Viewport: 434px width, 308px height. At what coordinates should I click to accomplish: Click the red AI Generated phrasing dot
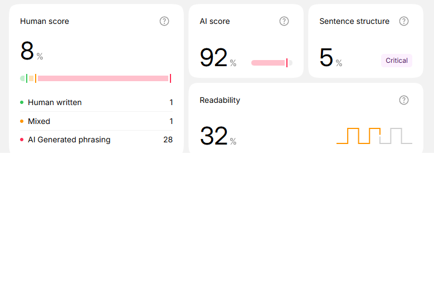(22, 140)
